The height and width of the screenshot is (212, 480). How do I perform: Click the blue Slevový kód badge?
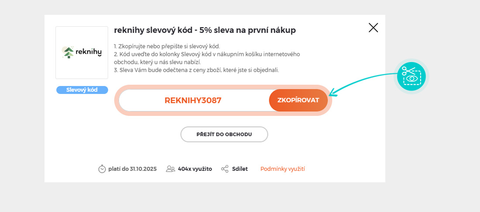[82, 90]
